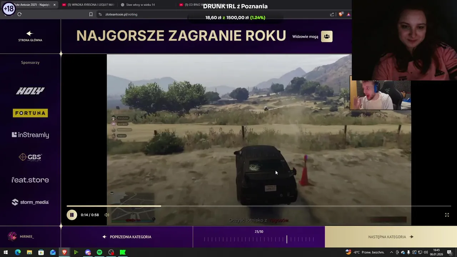The image size is (457, 257).
Task: Bookmark the page with bookmark icon
Action: pyautogui.click(x=91, y=14)
